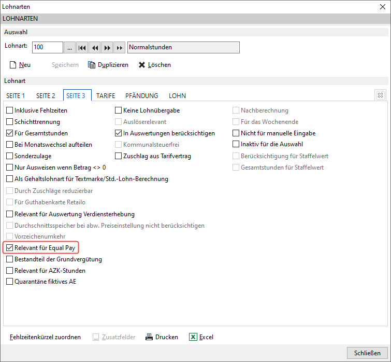Uncheck Für Gesamtstunden
The width and height of the screenshot is (391, 362).
coord(9,133)
